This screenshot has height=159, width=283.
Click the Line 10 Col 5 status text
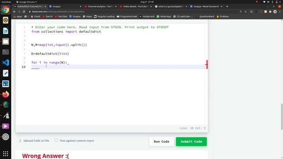[x=192, y=128]
